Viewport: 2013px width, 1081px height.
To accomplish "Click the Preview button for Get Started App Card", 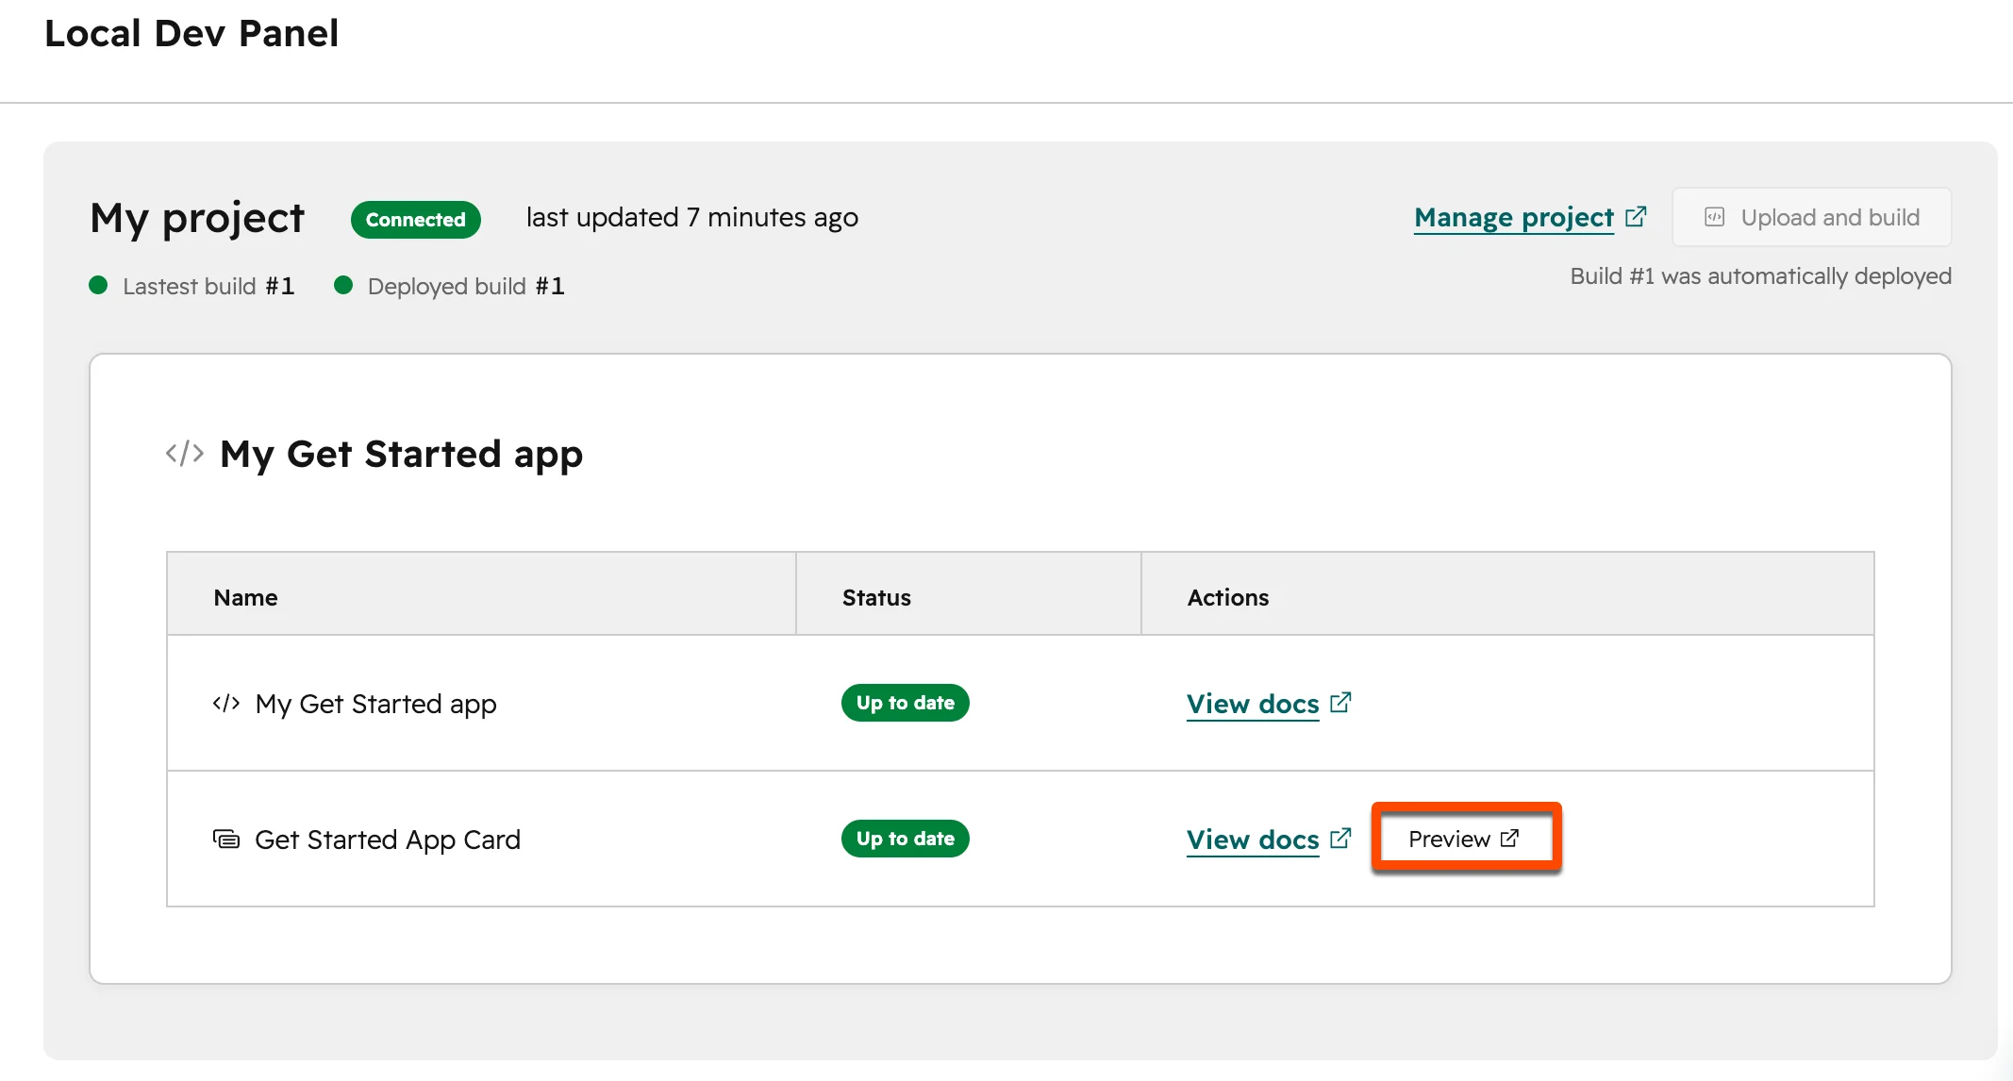I will [x=1465, y=839].
